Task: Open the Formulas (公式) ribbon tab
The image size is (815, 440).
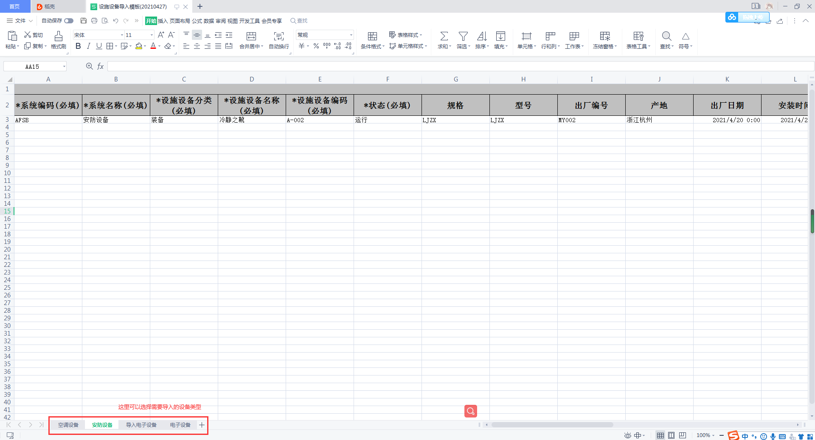Action: pyautogui.click(x=197, y=21)
